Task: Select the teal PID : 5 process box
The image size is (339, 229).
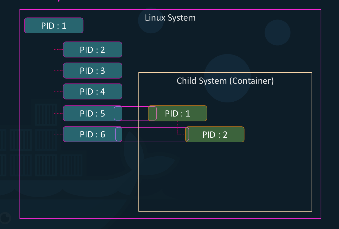Action: pos(89,113)
